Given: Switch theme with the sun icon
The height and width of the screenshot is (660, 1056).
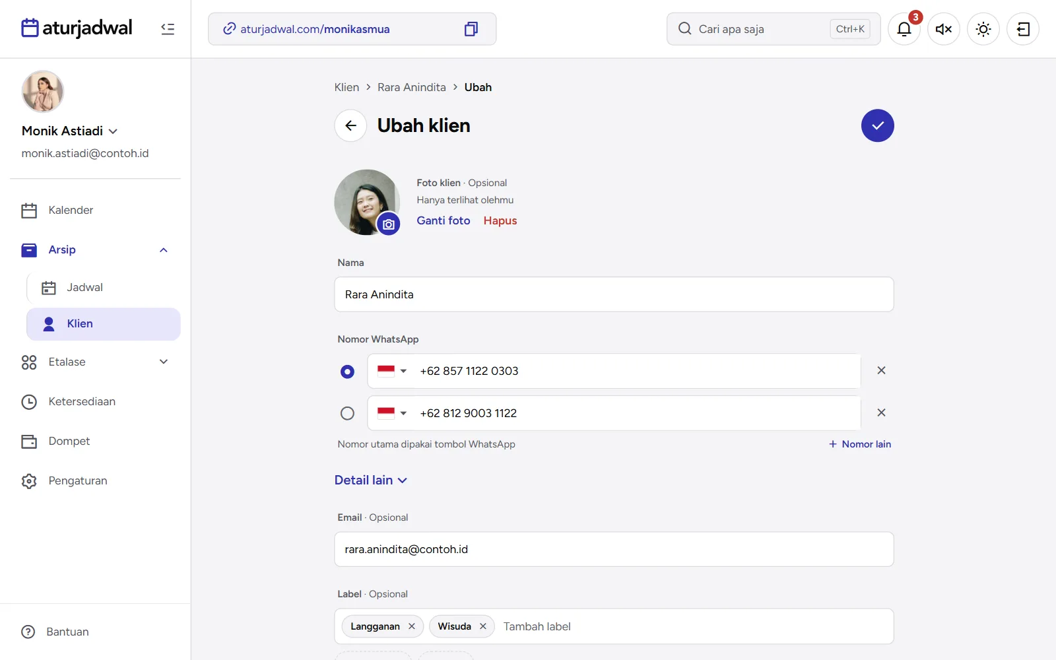Looking at the screenshot, I should point(983,29).
